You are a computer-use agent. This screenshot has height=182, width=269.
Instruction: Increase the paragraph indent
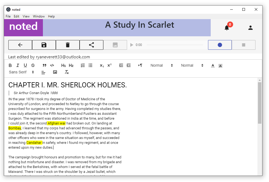click(128, 65)
